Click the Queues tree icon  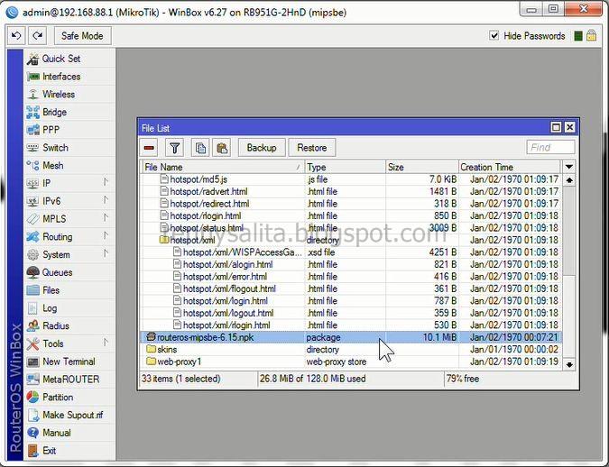[33, 272]
